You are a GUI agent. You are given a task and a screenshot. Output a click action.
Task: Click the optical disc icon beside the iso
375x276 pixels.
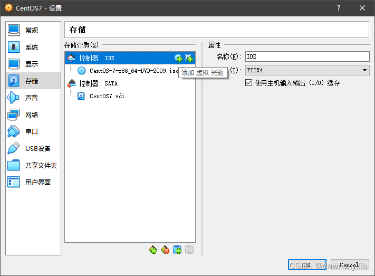click(x=82, y=71)
